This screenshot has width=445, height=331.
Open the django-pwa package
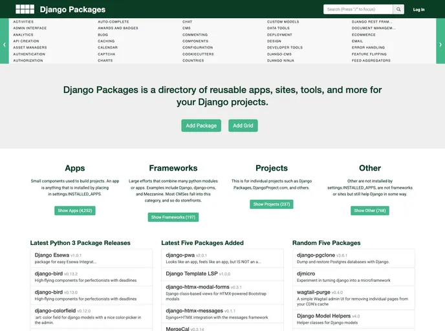click(x=180, y=255)
